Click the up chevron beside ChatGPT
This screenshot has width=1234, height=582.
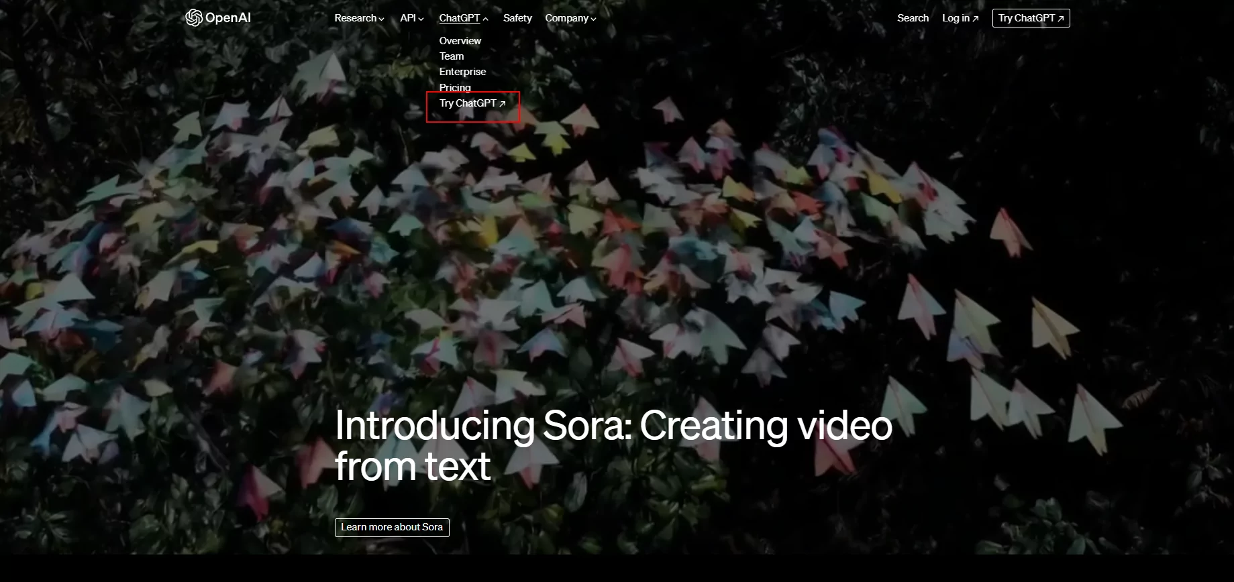tap(486, 19)
